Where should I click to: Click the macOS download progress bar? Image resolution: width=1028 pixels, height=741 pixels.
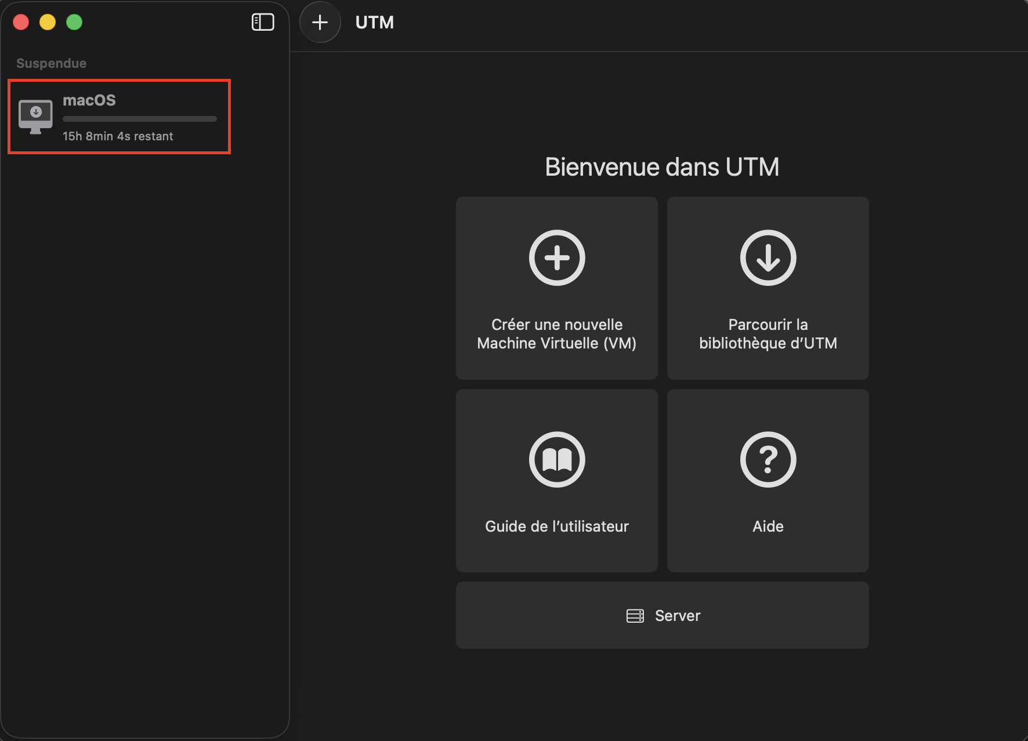coord(140,119)
